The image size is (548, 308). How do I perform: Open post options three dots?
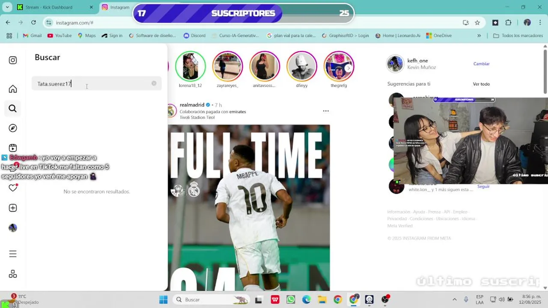coord(326,111)
